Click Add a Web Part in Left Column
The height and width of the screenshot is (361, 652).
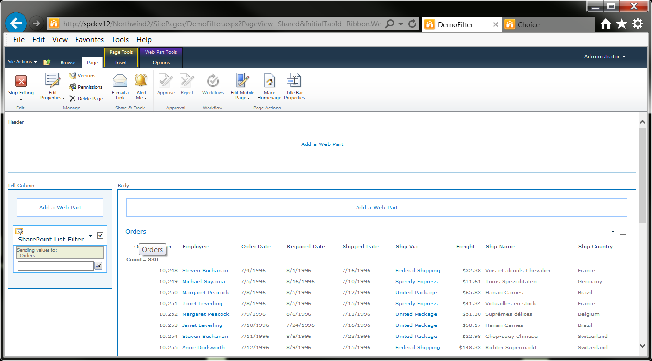(60, 207)
